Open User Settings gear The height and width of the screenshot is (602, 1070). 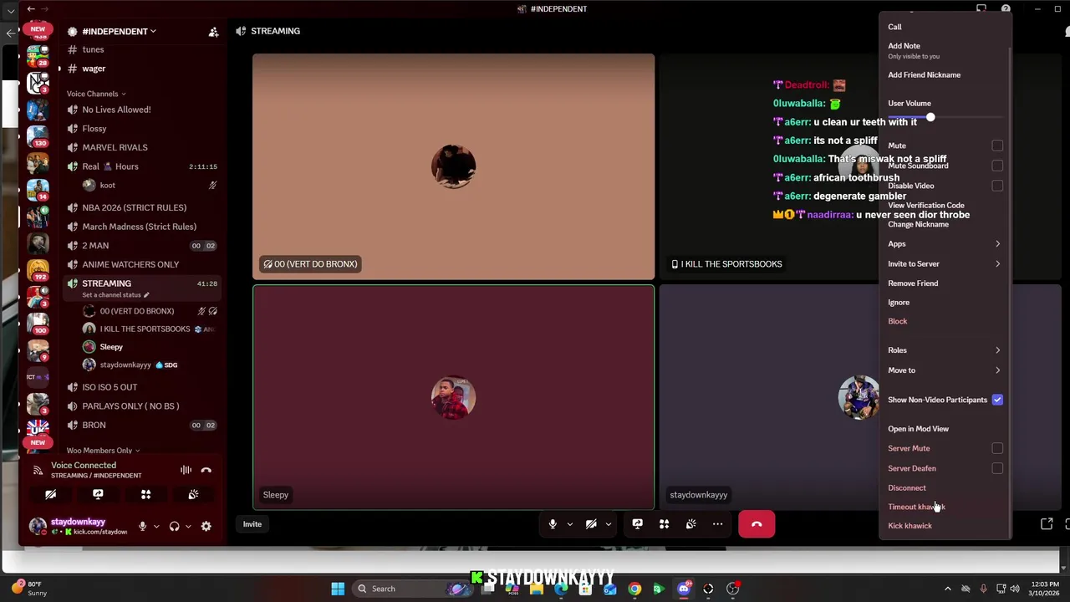tap(206, 526)
